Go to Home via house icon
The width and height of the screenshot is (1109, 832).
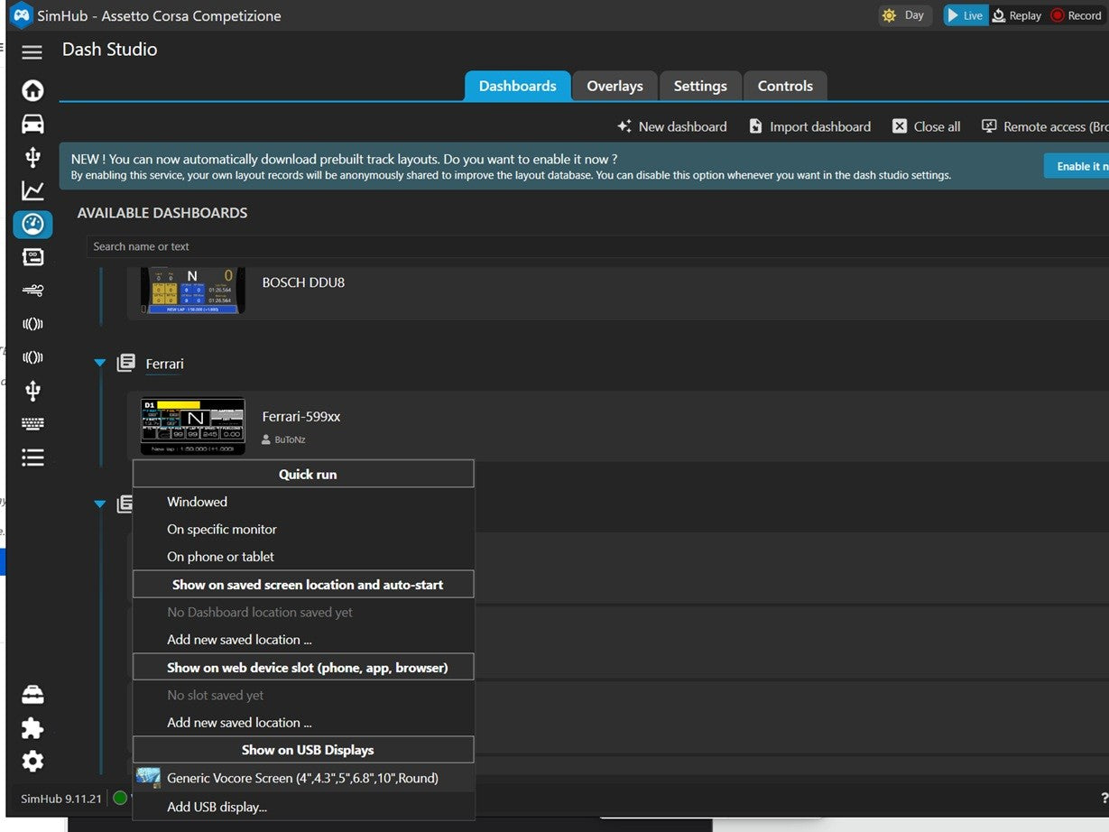point(32,90)
